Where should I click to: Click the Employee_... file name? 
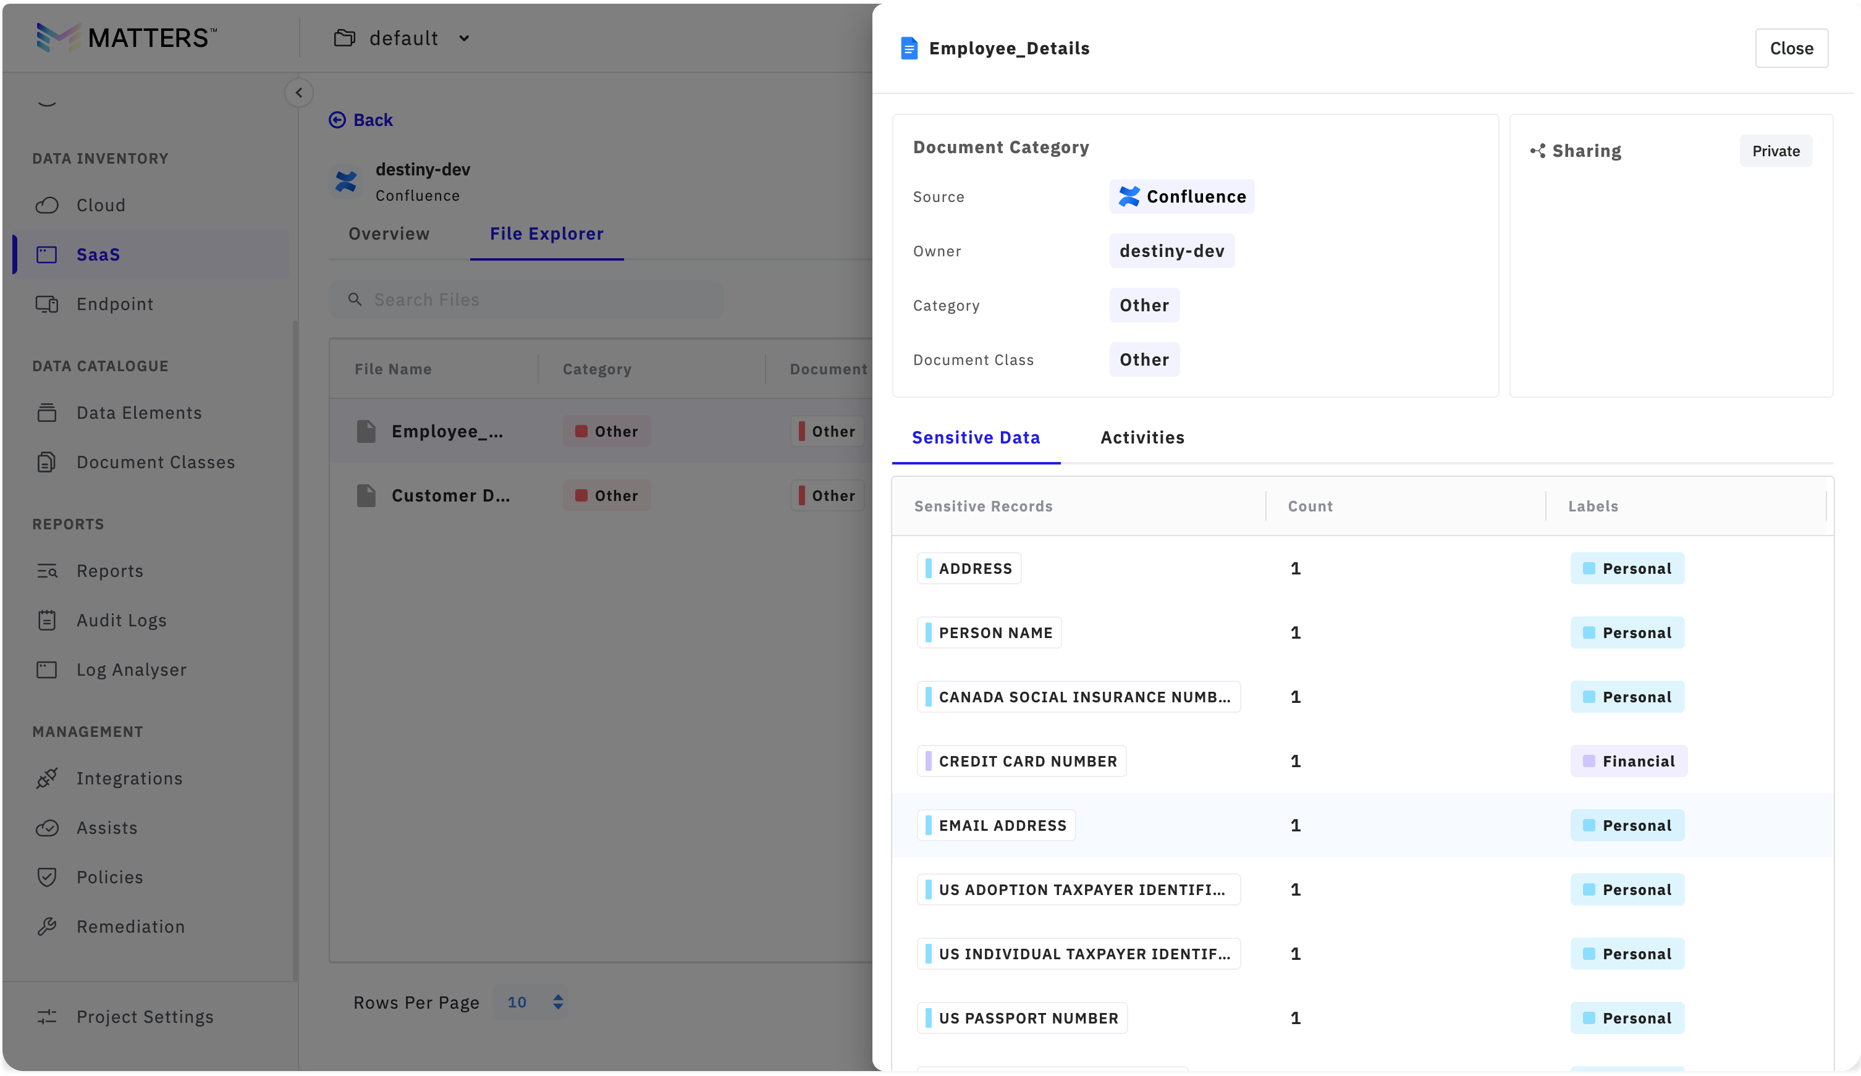(x=447, y=431)
